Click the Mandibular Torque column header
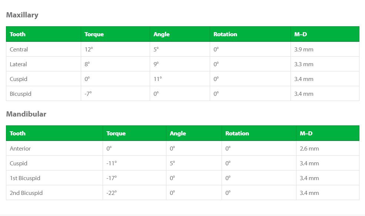The width and height of the screenshot is (365, 216). [116, 133]
